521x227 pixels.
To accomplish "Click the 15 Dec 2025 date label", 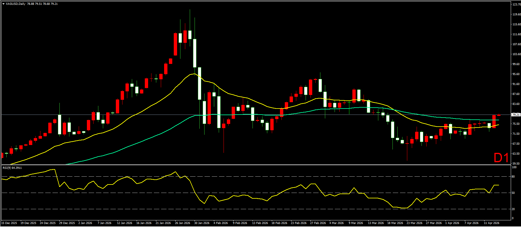I will pyautogui.click(x=9, y=223).
